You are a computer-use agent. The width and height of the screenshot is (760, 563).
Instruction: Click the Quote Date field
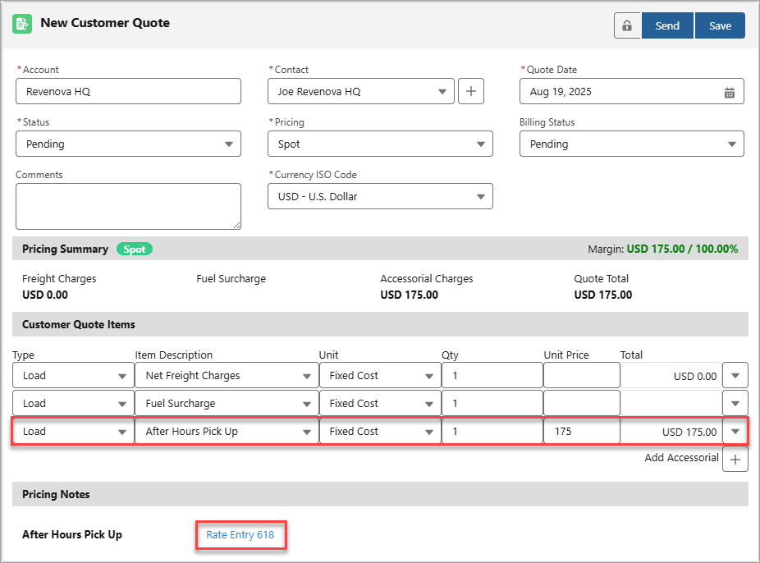[x=632, y=91]
